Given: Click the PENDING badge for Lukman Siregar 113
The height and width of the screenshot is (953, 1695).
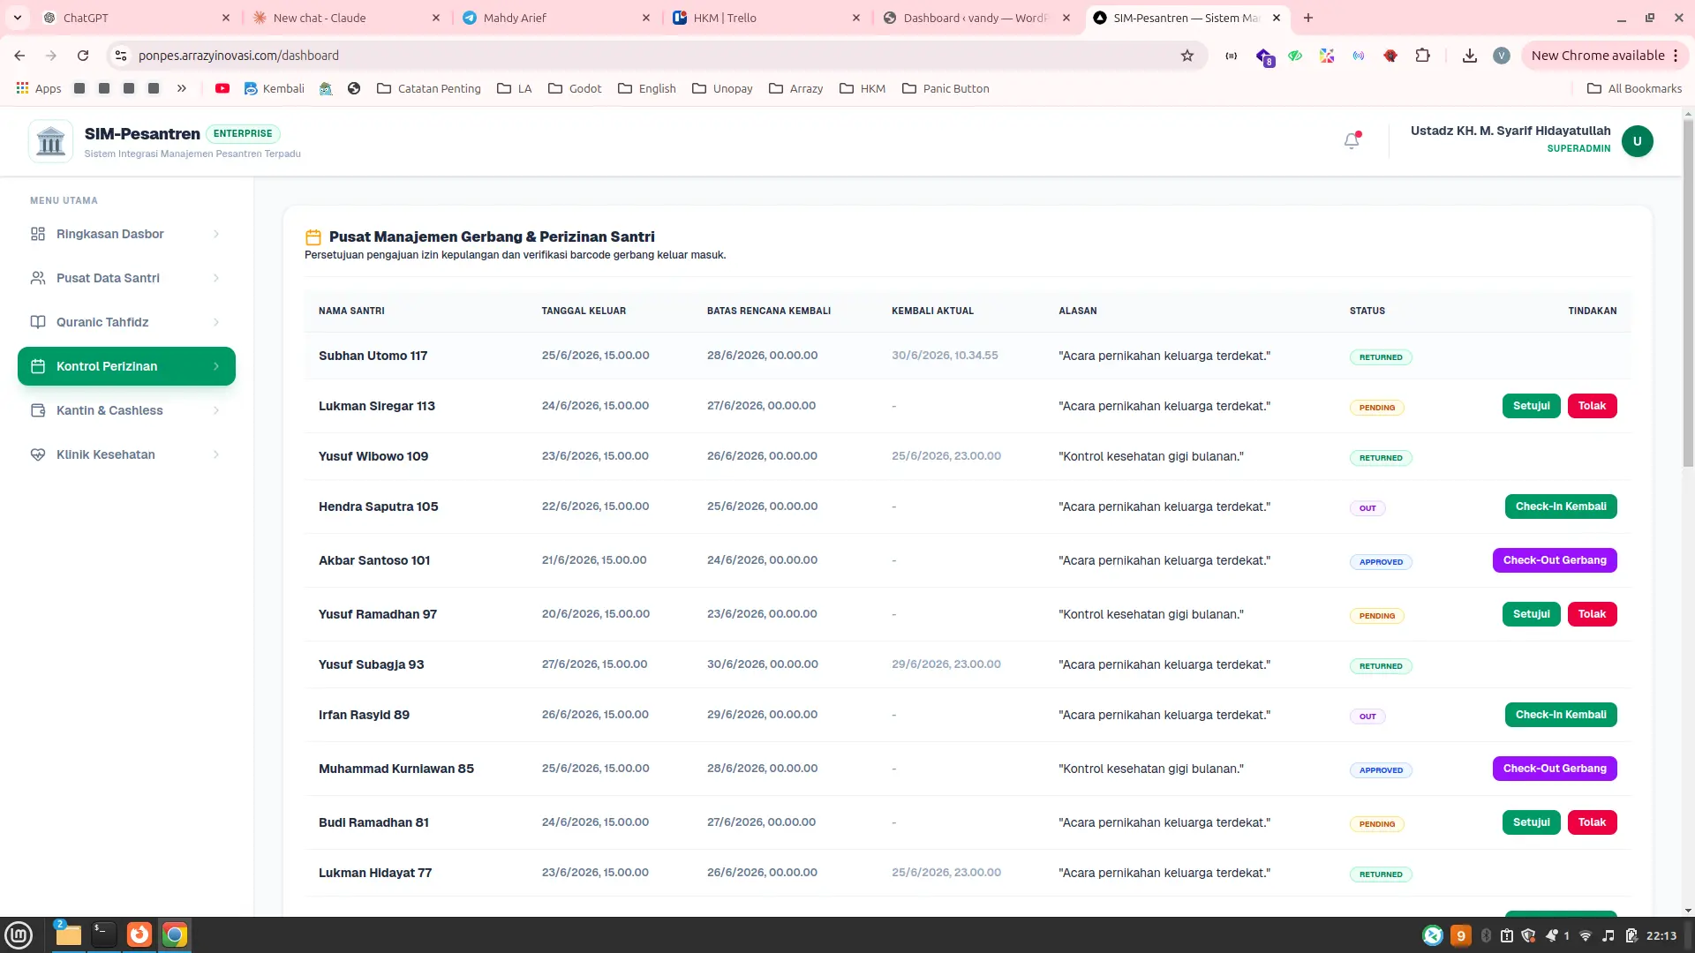Looking at the screenshot, I should click(x=1377, y=408).
